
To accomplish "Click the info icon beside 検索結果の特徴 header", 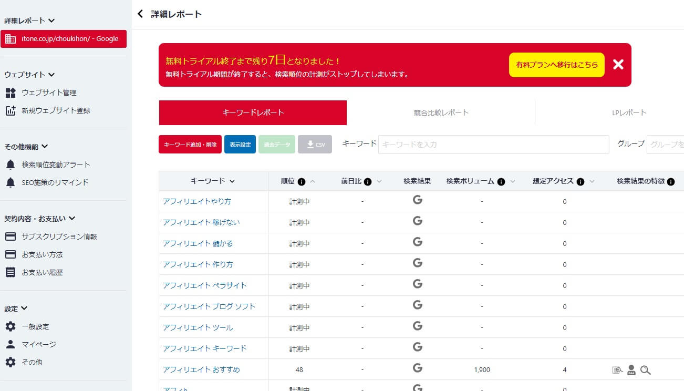I will pos(671,181).
